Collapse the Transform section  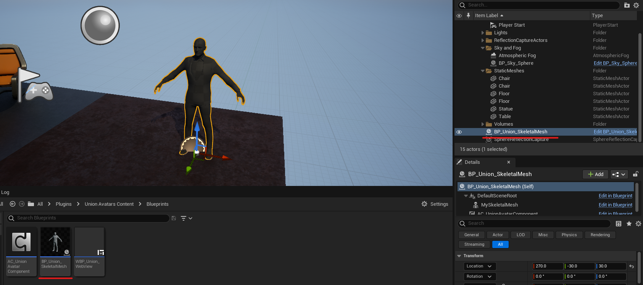pyautogui.click(x=459, y=256)
